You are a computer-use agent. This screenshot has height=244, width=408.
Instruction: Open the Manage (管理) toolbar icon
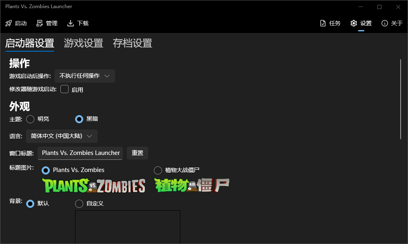click(40, 23)
